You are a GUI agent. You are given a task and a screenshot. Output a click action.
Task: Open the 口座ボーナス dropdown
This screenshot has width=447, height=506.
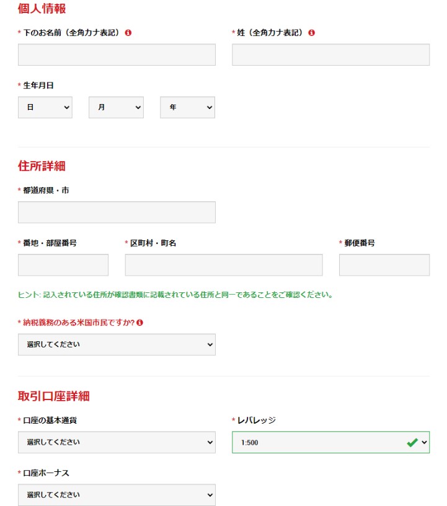click(x=117, y=495)
